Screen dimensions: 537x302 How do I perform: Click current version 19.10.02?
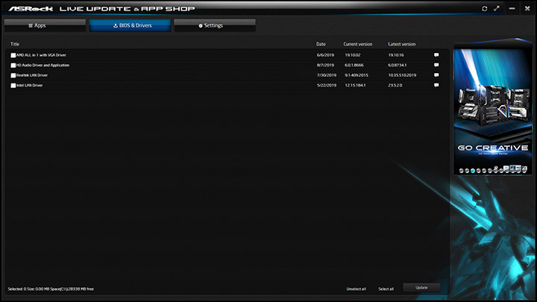(x=353, y=54)
